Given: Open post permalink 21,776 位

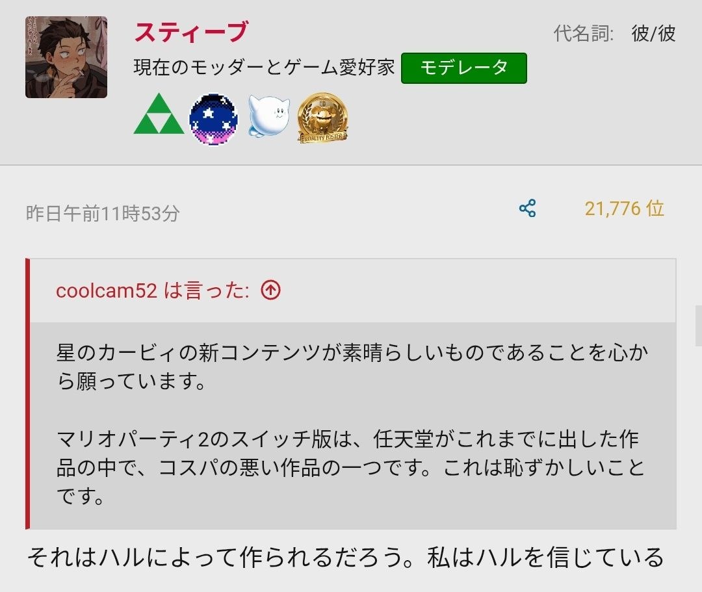Looking at the screenshot, I should [624, 209].
